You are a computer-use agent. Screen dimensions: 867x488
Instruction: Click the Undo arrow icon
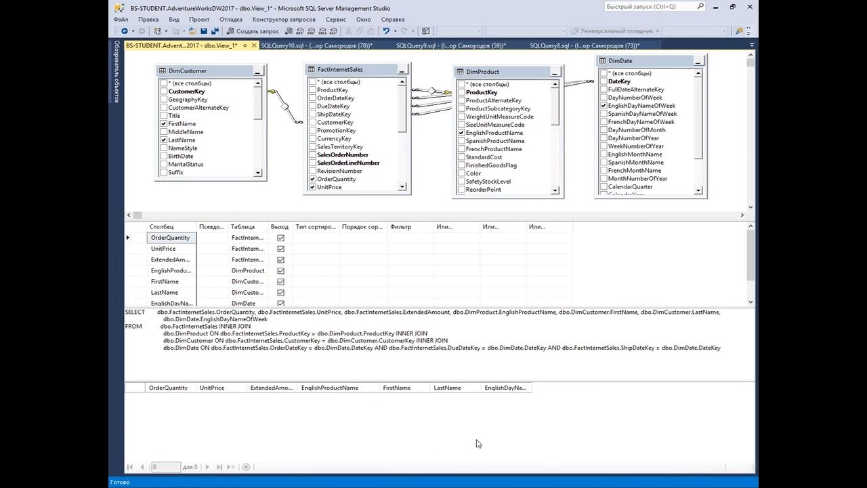point(385,31)
